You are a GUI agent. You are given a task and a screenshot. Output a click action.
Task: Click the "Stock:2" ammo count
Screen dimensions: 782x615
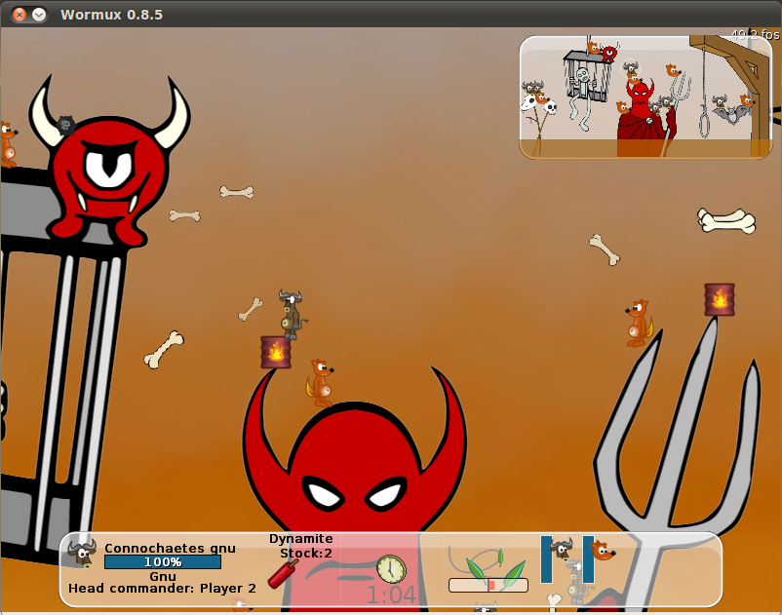tap(306, 554)
